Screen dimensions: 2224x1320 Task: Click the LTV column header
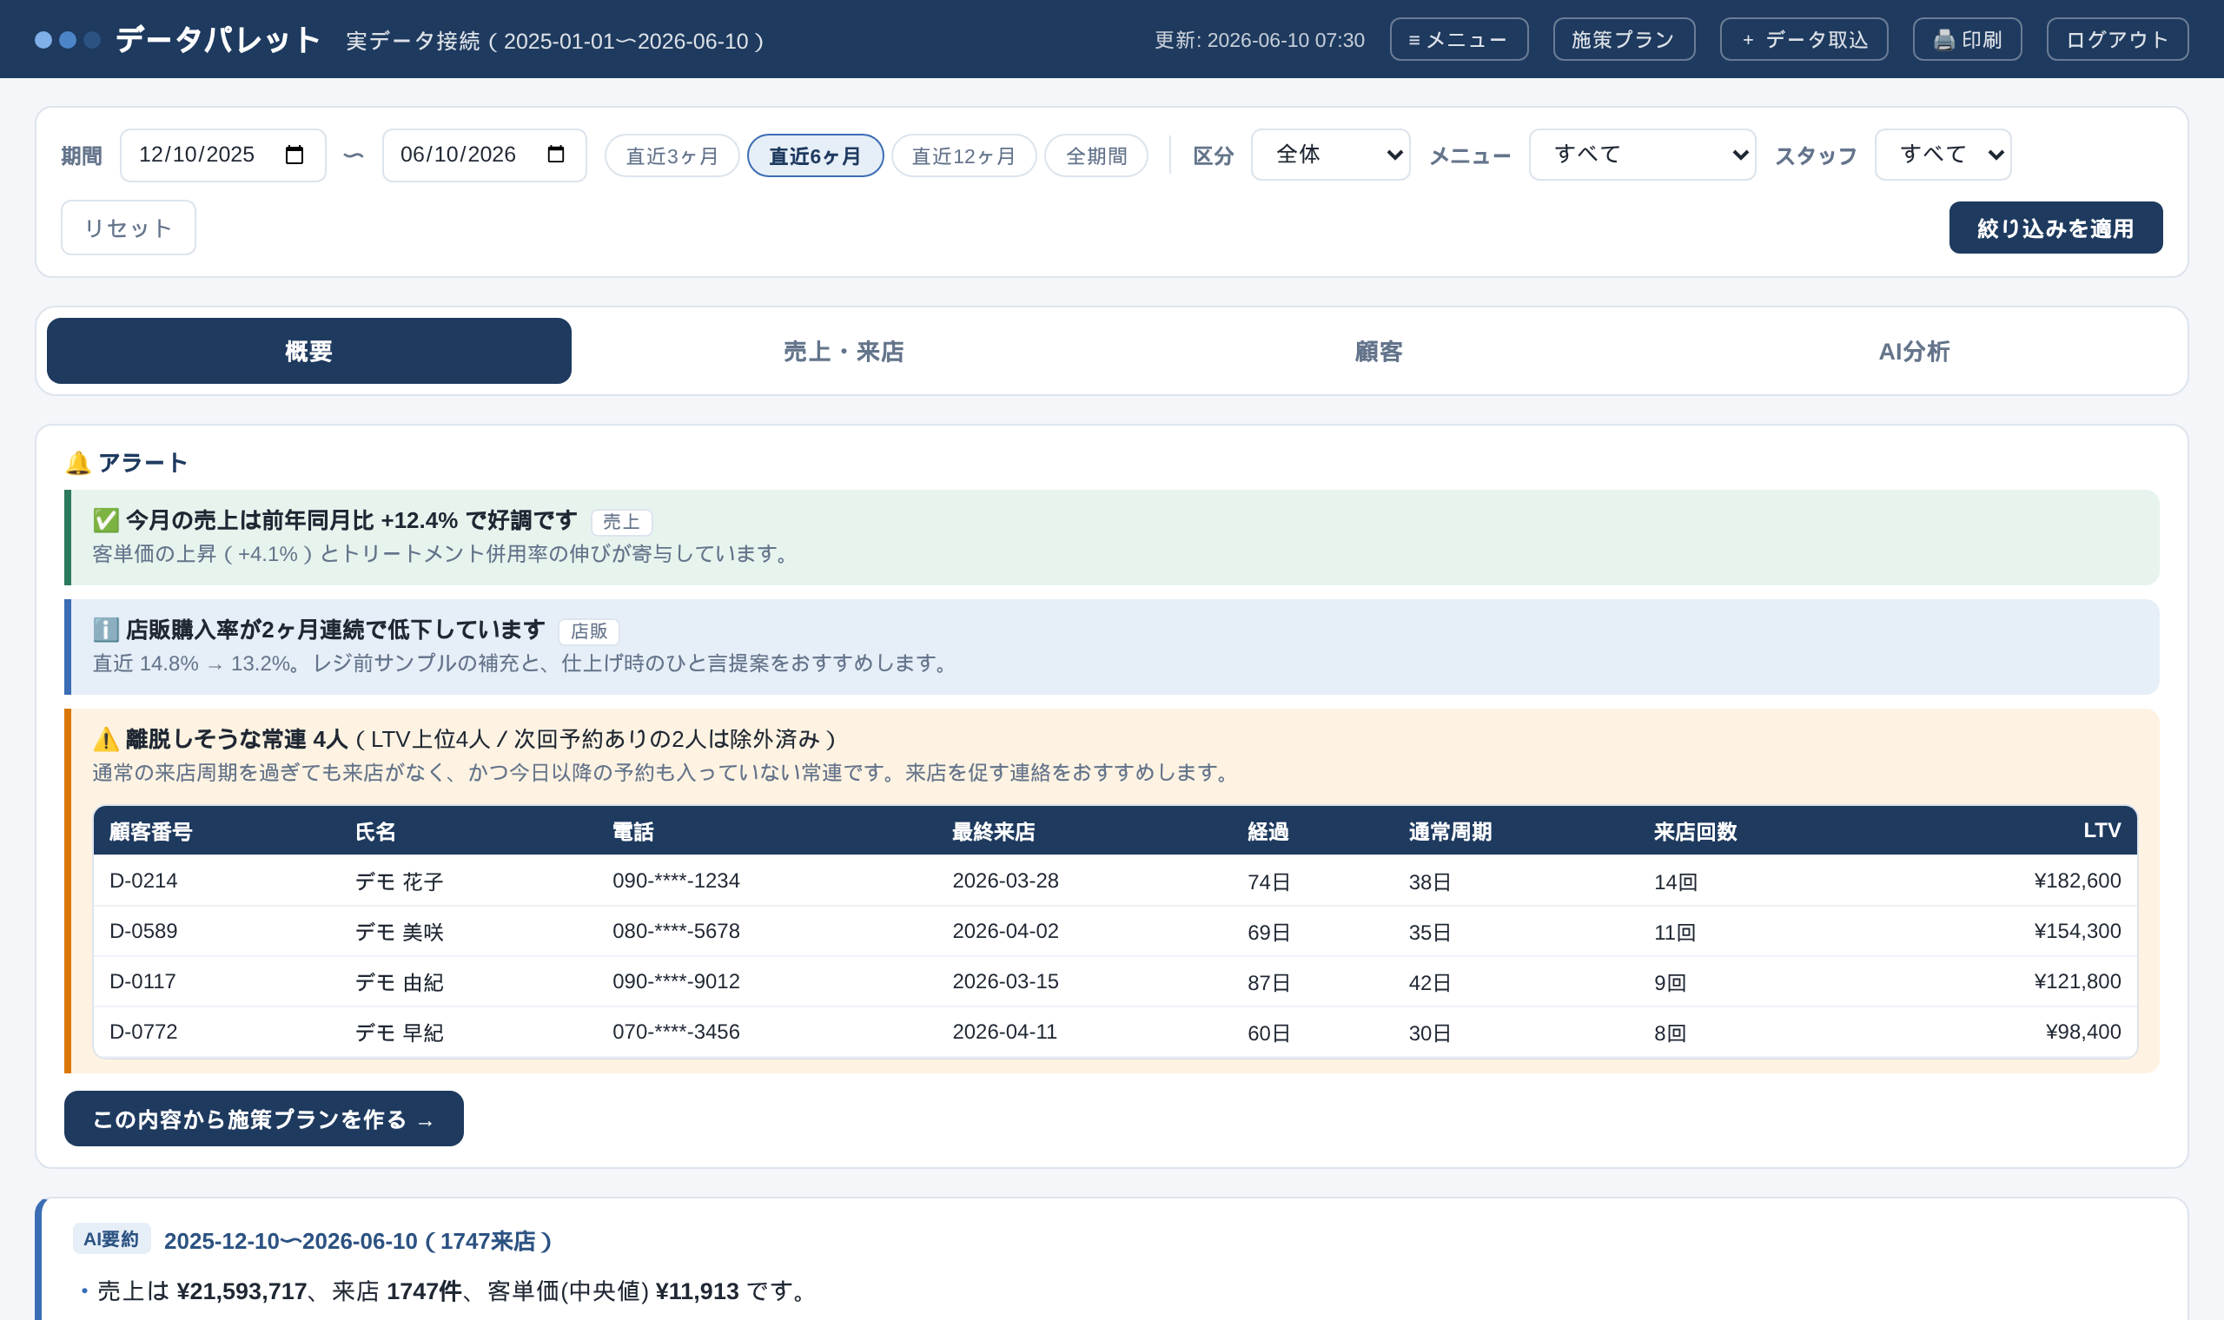[2102, 831]
